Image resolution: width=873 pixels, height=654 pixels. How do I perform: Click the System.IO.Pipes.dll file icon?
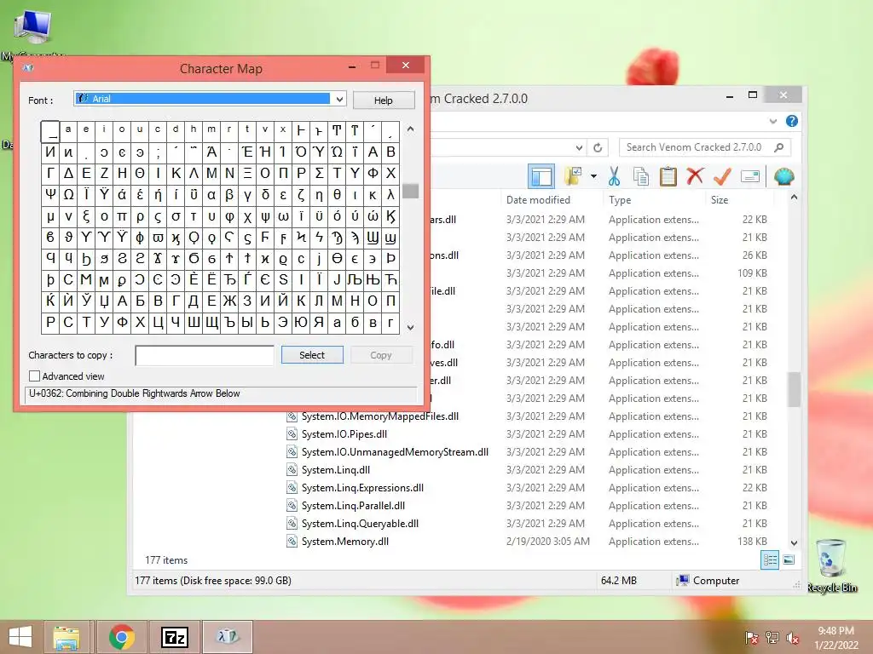pos(292,433)
